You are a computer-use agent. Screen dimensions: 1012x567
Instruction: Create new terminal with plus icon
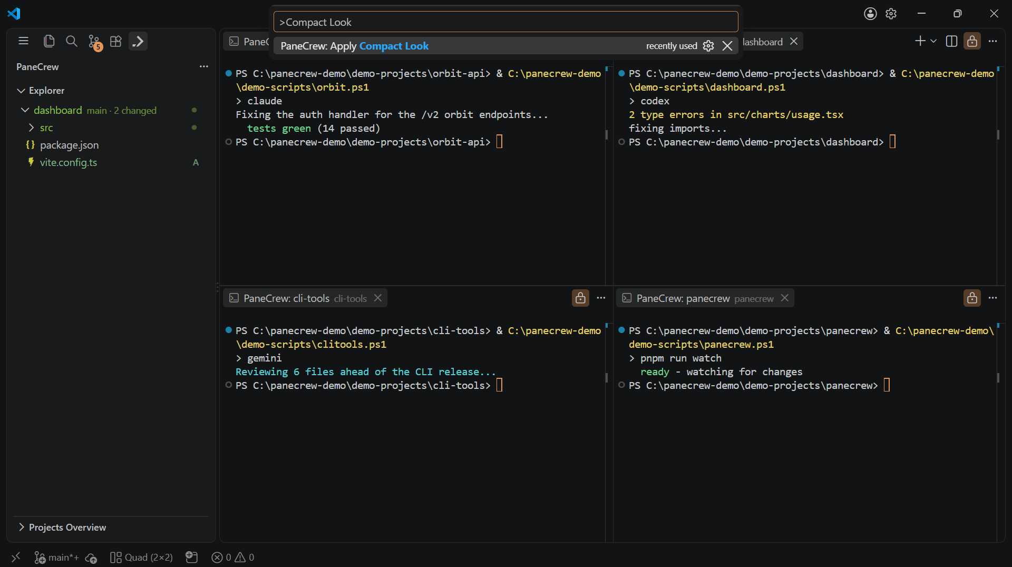pos(920,41)
